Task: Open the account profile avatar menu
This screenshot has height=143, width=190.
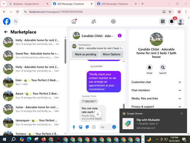Action: coord(180,21)
